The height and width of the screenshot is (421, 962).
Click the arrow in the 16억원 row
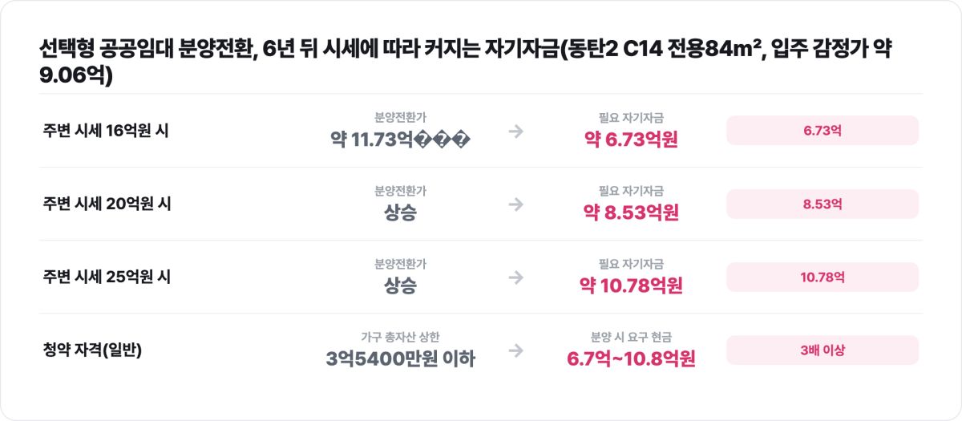click(x=515, y=132)
